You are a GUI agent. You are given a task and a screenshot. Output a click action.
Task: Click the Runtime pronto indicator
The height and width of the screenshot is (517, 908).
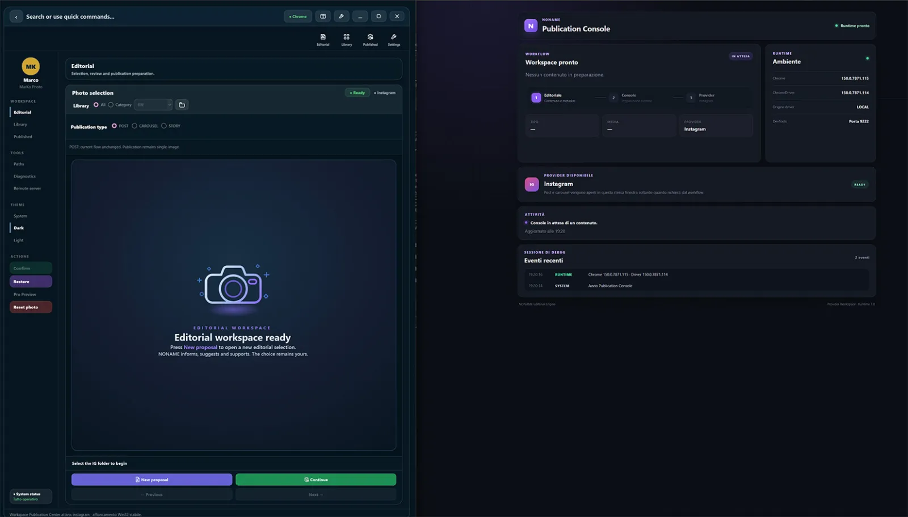point(852,26)
